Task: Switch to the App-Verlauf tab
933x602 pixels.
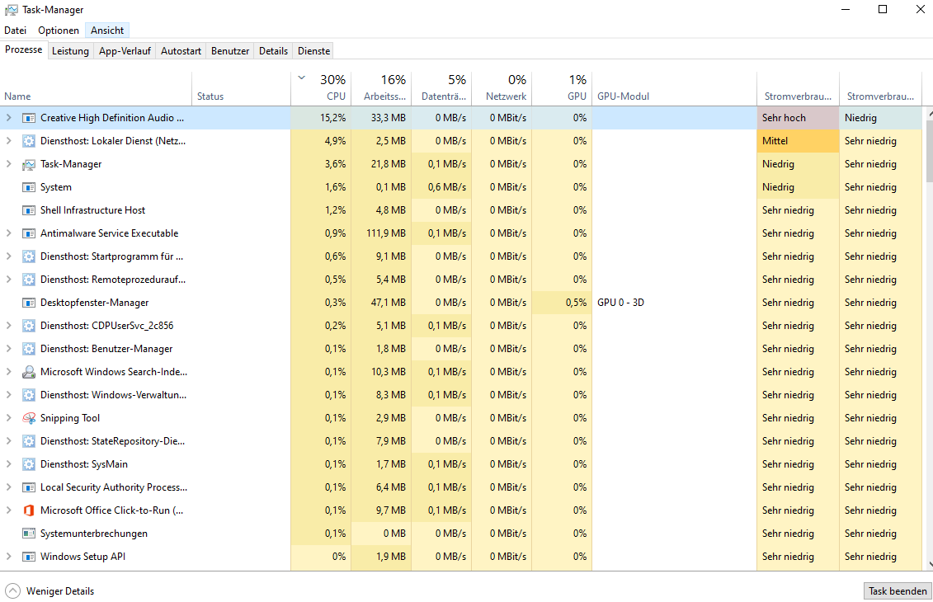Action: click(125, 51)
